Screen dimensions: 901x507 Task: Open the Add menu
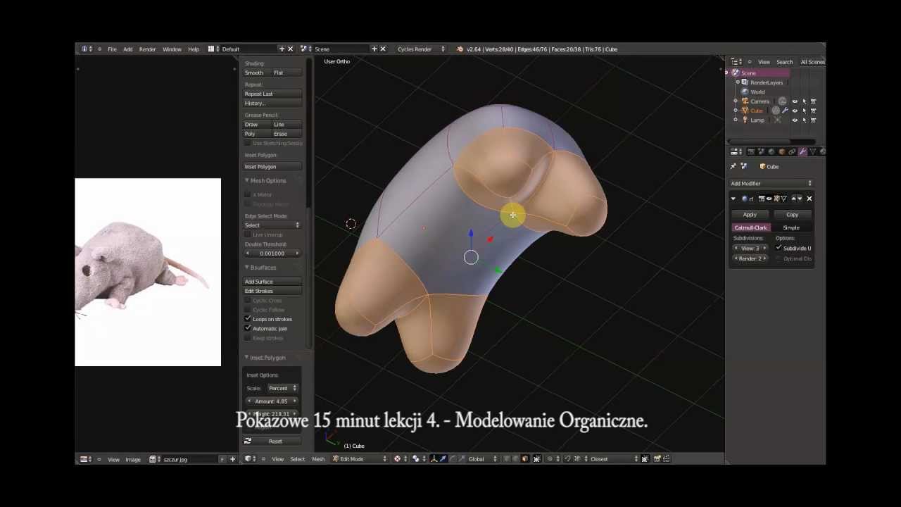click(127, 49)
